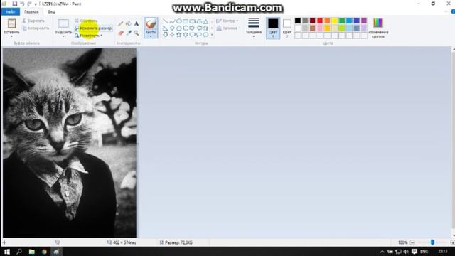Image resolution: width=455 pixels, height=256 pixels.
Task: Click the Paint icon in taskbar
Action: click(x=57, y=251)
